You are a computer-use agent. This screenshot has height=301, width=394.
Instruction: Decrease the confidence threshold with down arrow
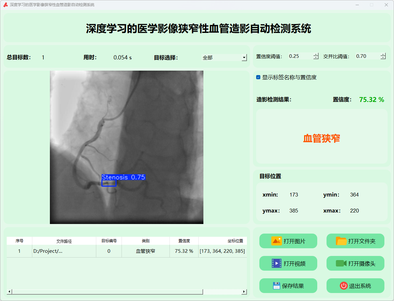[316, 58]
